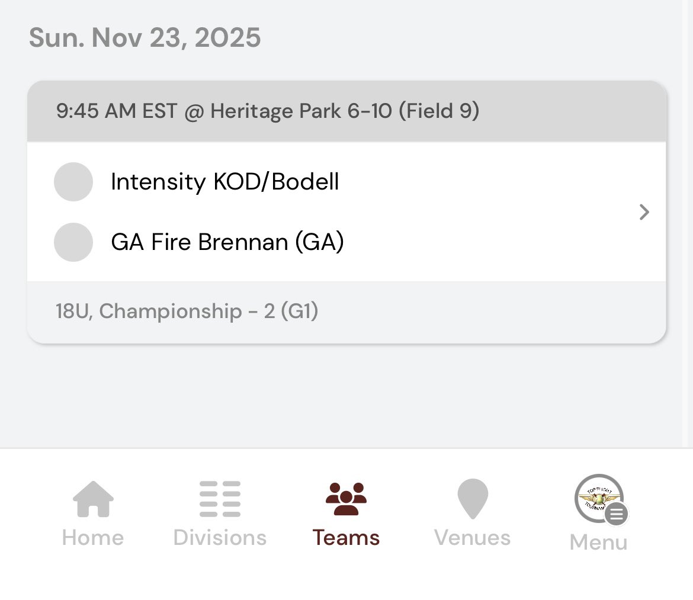Open the tournament logo Menu icon
Screen dimensions: 693x600
pos(599,499)
